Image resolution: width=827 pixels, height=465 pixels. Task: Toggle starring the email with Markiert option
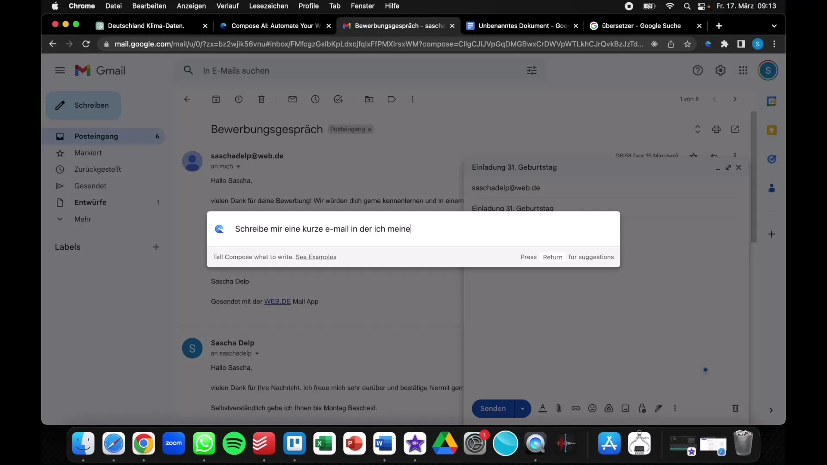pyautogui.click(x=87, y=152)
